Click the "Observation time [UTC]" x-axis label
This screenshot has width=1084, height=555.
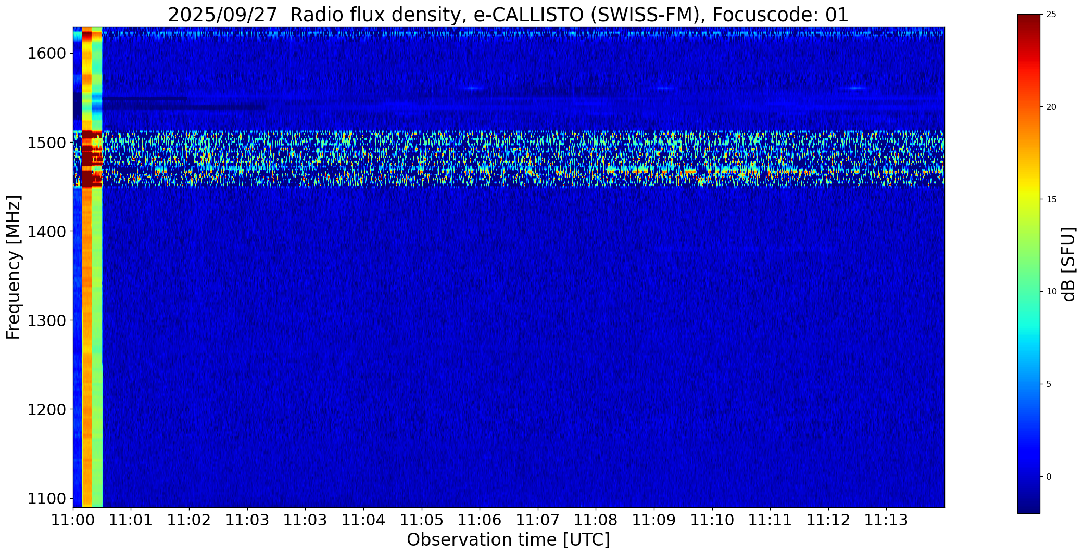(x=508, y=540)
